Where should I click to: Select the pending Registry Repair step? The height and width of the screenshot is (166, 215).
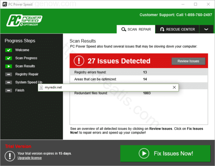click(x=9, y=74)
